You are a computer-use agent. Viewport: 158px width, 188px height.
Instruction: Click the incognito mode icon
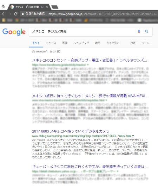[x=3, y=7]
